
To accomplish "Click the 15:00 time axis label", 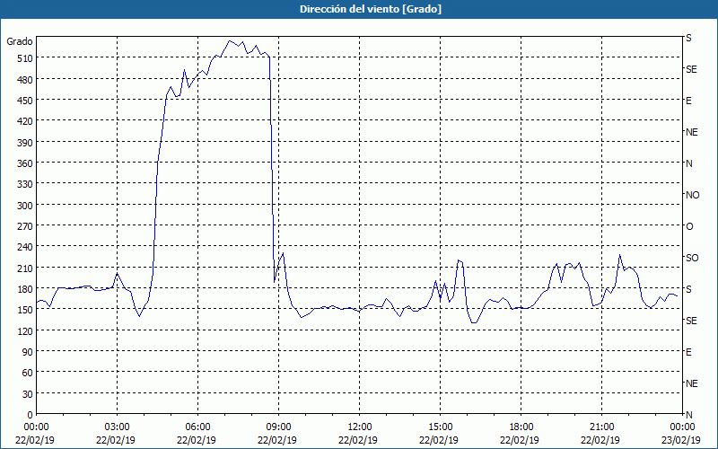I will pos(440,427).
